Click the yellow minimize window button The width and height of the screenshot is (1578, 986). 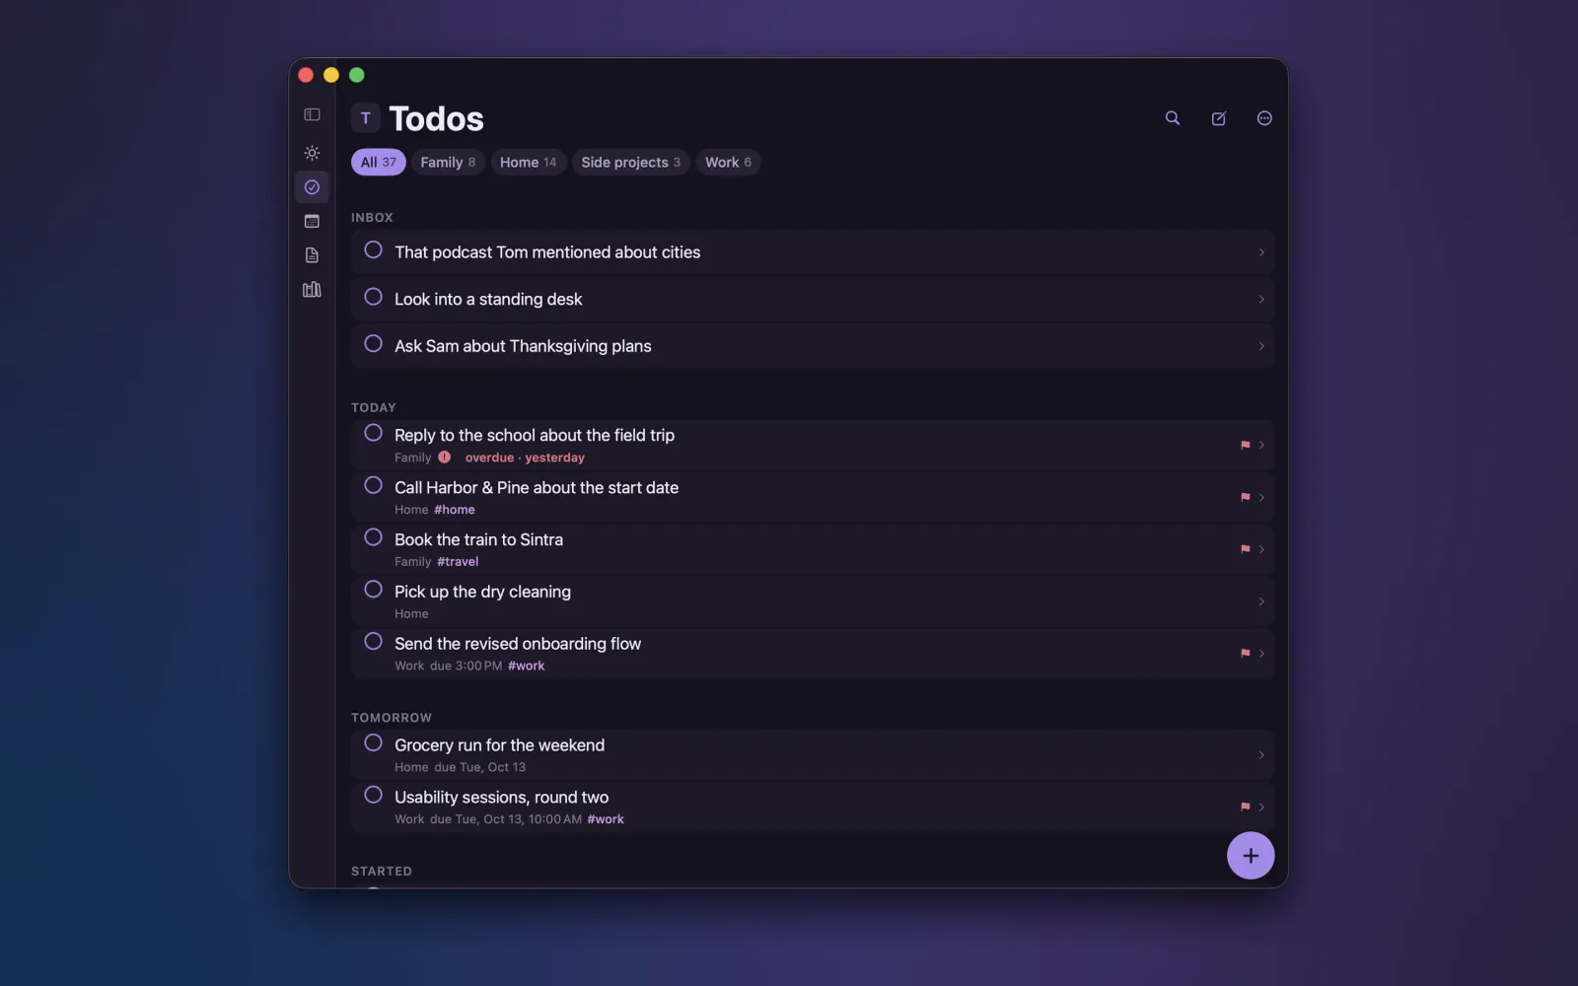tap(331, 75)
